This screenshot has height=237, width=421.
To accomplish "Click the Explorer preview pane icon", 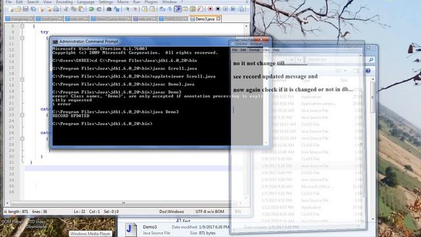I will [357, 71].
